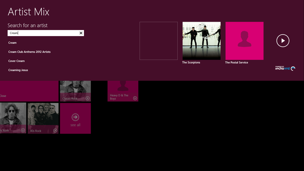
Task: Open the Heavy D & The Boyz tile
Action: (x=123, y=91)
